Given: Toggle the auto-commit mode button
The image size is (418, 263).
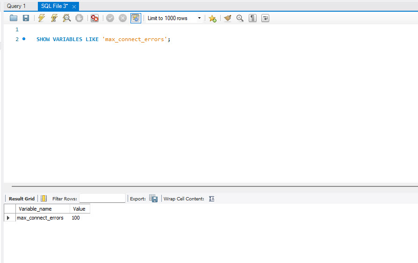Looking at the screenshot, I should 135,18.
